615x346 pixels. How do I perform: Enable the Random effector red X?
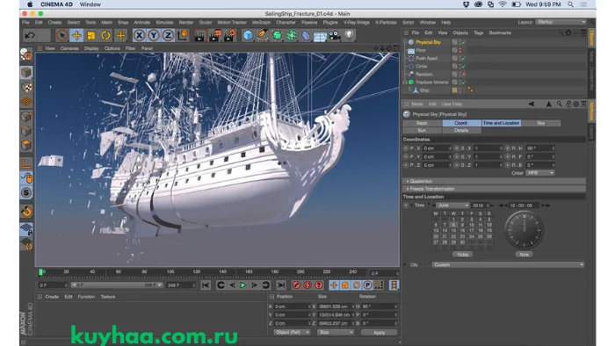[x=464, y=74]
